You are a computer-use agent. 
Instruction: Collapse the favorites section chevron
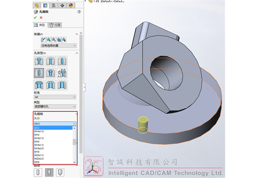click(x=77, y=34)
